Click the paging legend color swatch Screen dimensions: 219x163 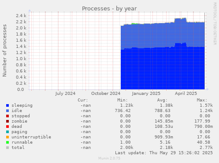tap(7, 132)
